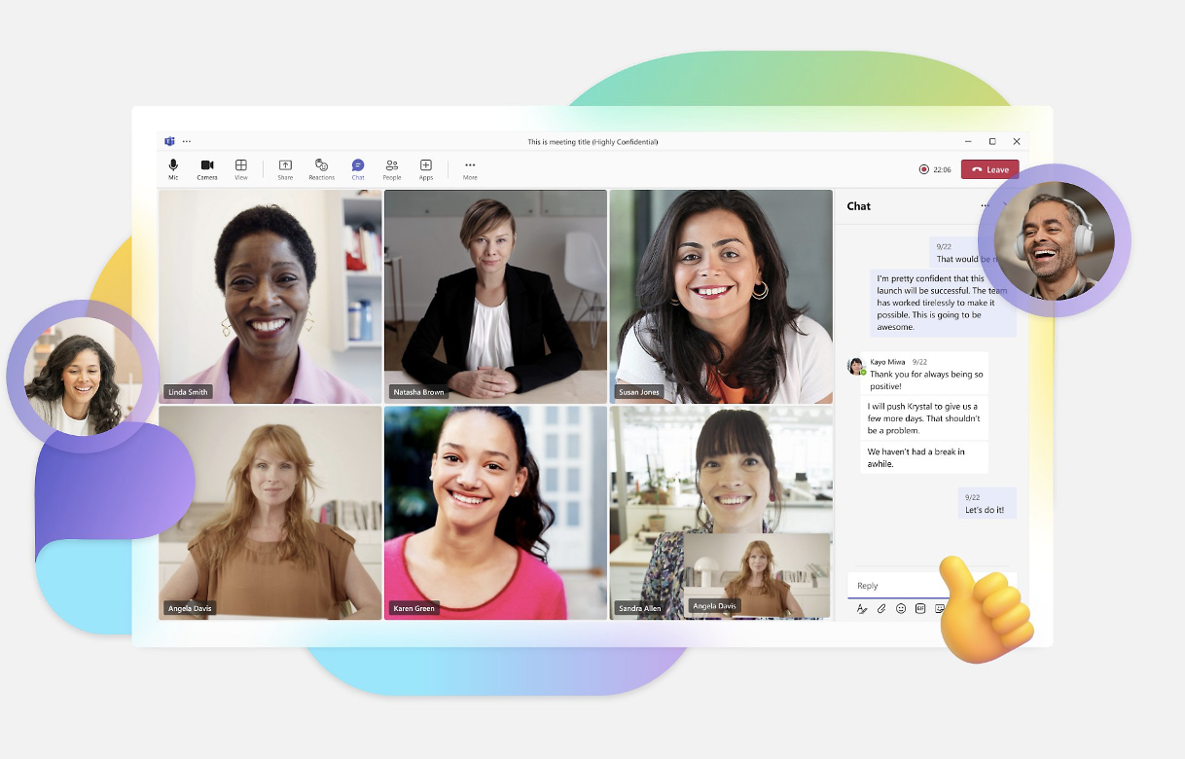1185x759 pixels.
Task: Open the Apps panel
Action: tap(425, 168)
